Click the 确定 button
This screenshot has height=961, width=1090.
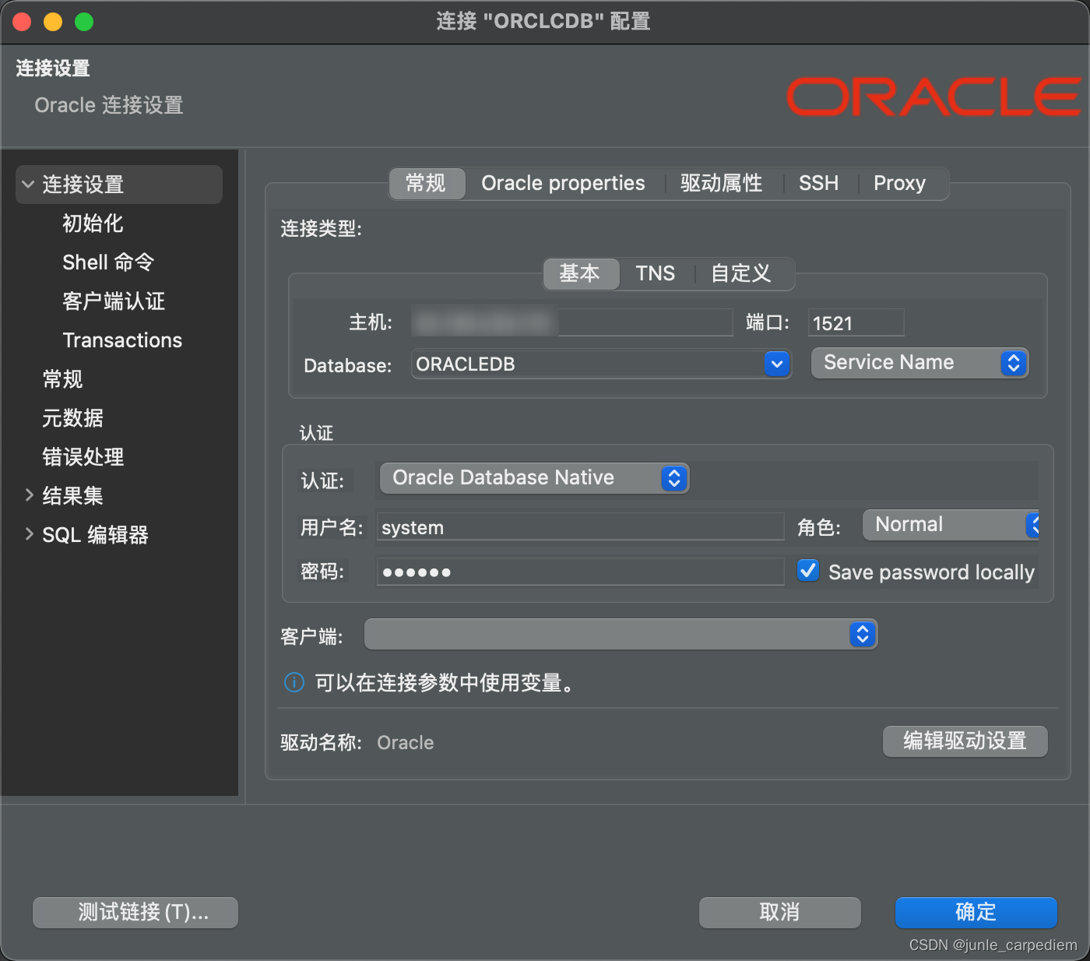(976, 913)
